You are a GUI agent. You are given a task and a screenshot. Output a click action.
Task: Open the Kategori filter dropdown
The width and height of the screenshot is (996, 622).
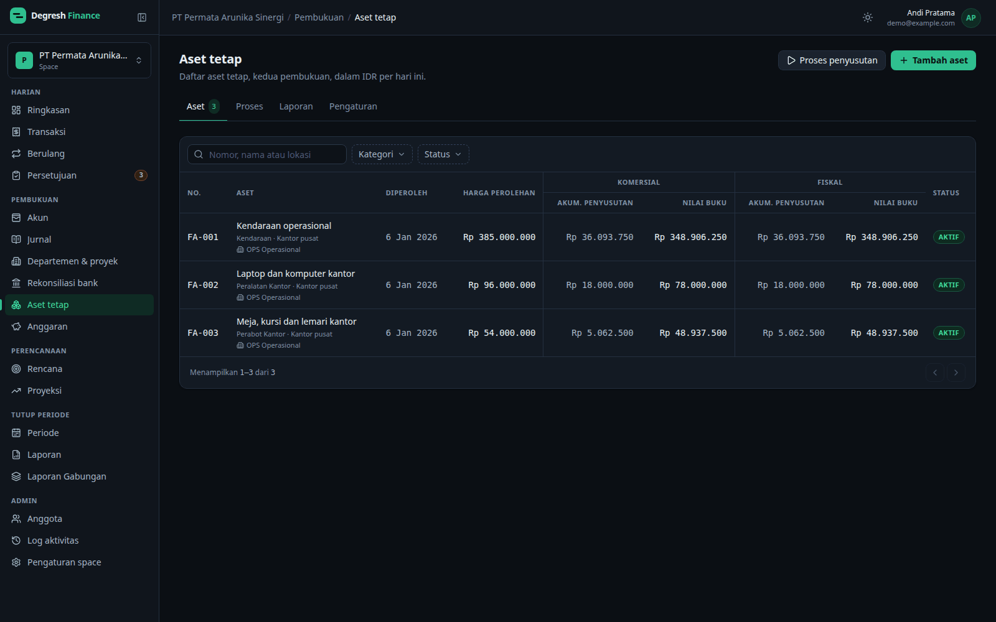tap(382, 154)
